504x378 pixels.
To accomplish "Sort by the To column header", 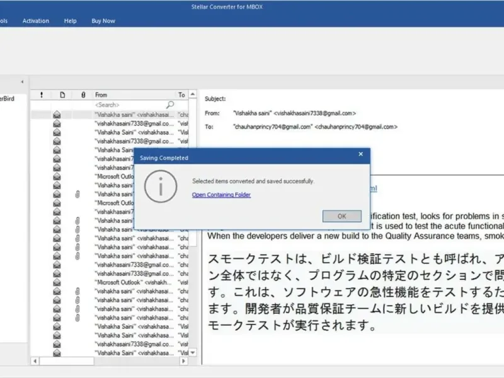I will (182, 95).
